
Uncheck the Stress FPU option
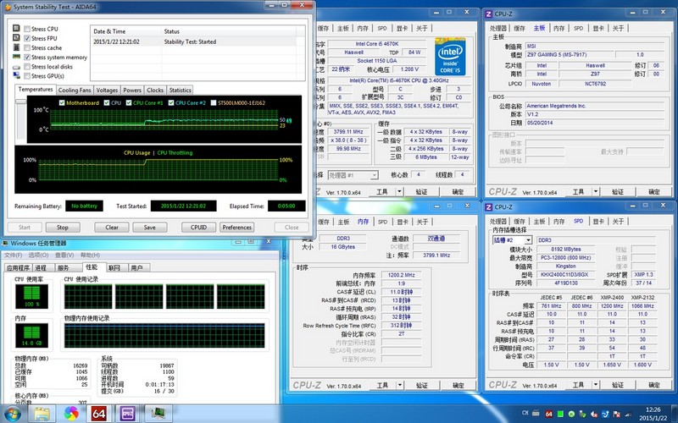tap(27, 38)
